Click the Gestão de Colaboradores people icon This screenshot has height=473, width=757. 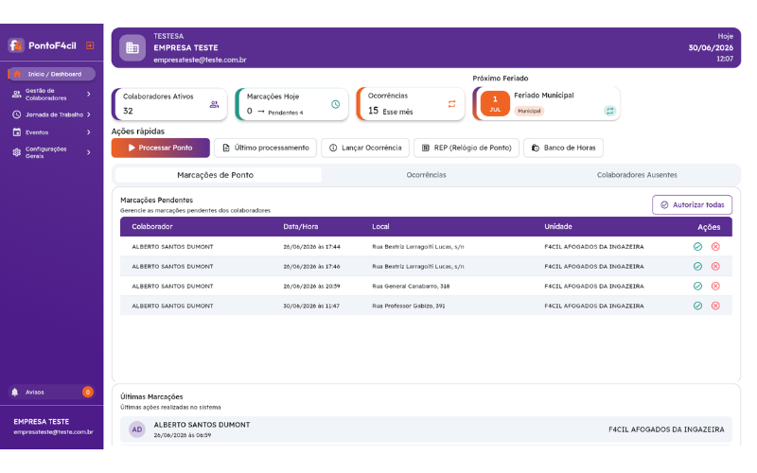pyautogui.click(x=16, y=94)
